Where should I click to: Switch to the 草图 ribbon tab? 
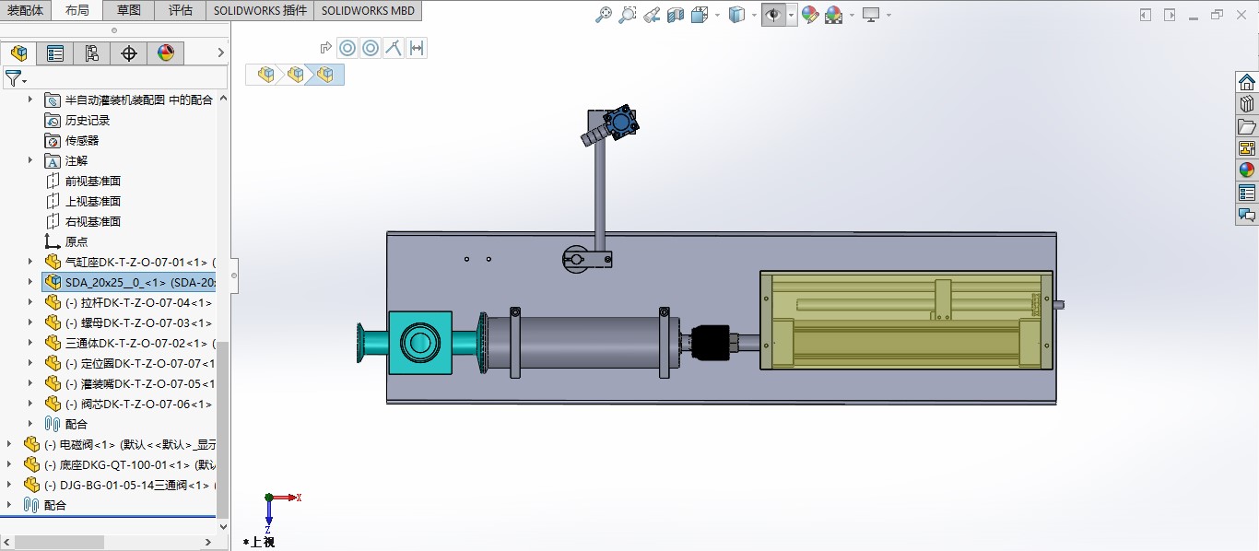pos(129,10)
